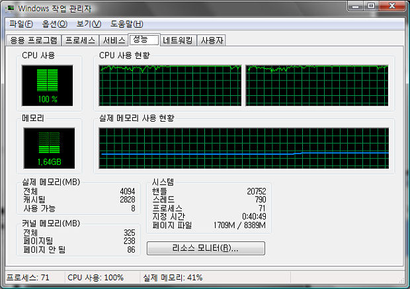Click the CPU 사용 100% gauge
Image resolution: width=410 pixels, height=289 pixels.
click(48, 85)
